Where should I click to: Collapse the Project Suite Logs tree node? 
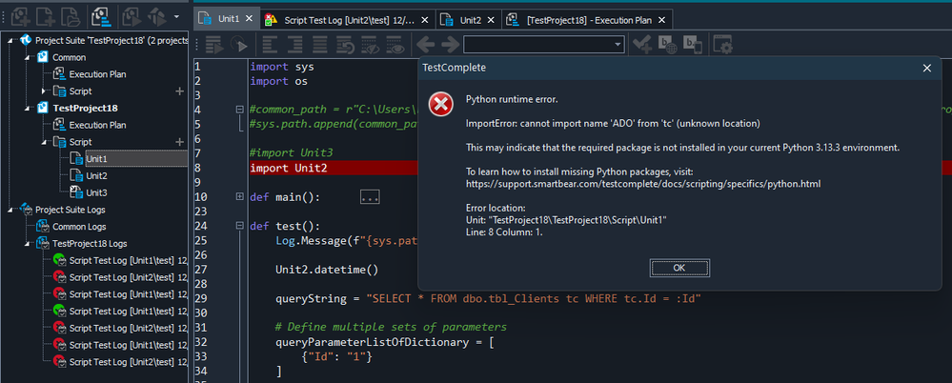(x=10, y=210)
